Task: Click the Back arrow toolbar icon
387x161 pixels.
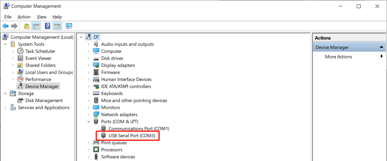Action: click(5, 26)
